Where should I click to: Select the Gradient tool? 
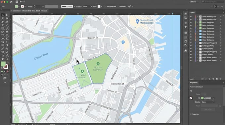click(x=7, y=45)
